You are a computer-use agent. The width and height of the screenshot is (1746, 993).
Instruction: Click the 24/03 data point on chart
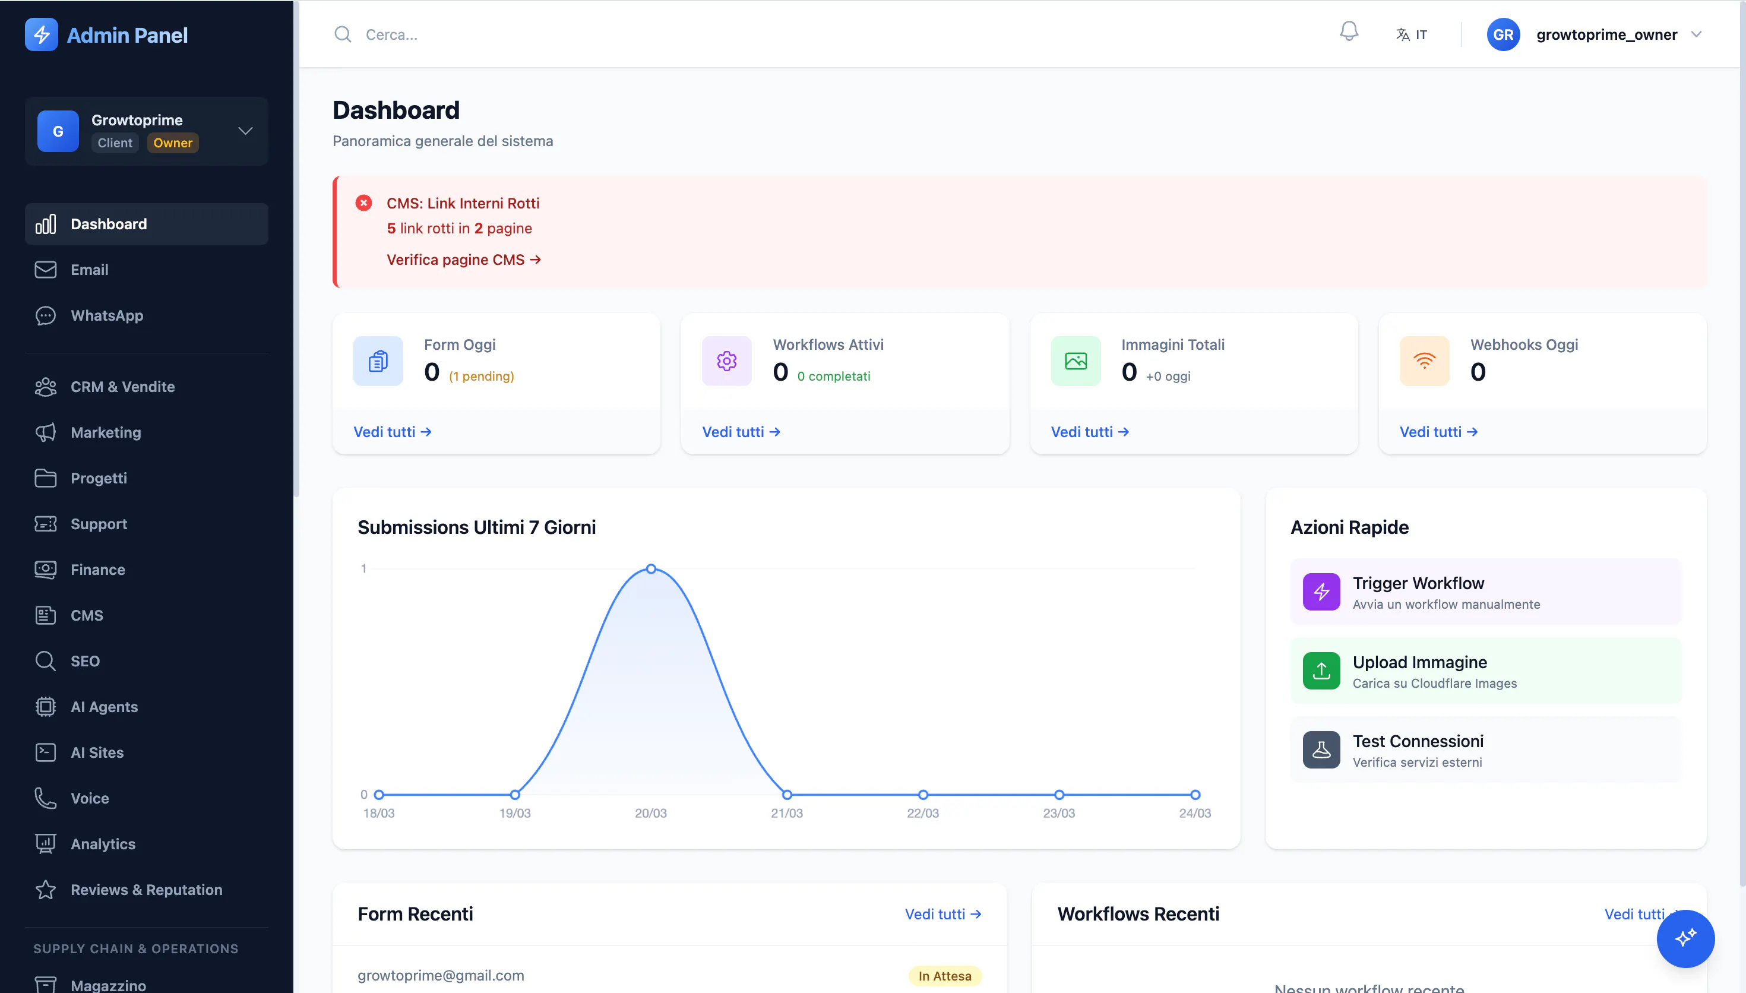click(x=1195, y=795)
